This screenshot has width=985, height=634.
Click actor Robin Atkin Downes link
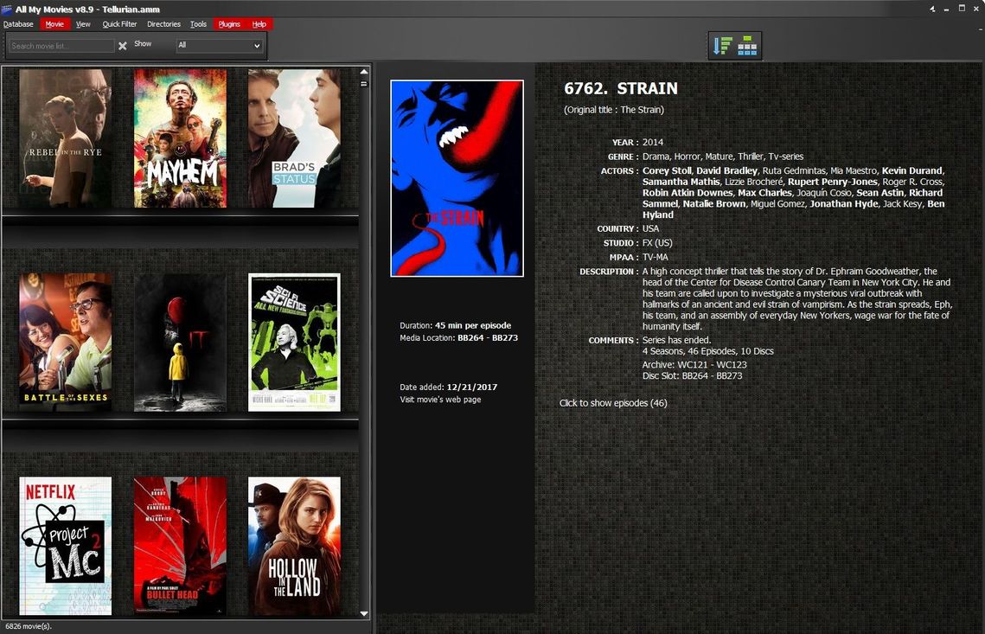[x=688, y=192]
